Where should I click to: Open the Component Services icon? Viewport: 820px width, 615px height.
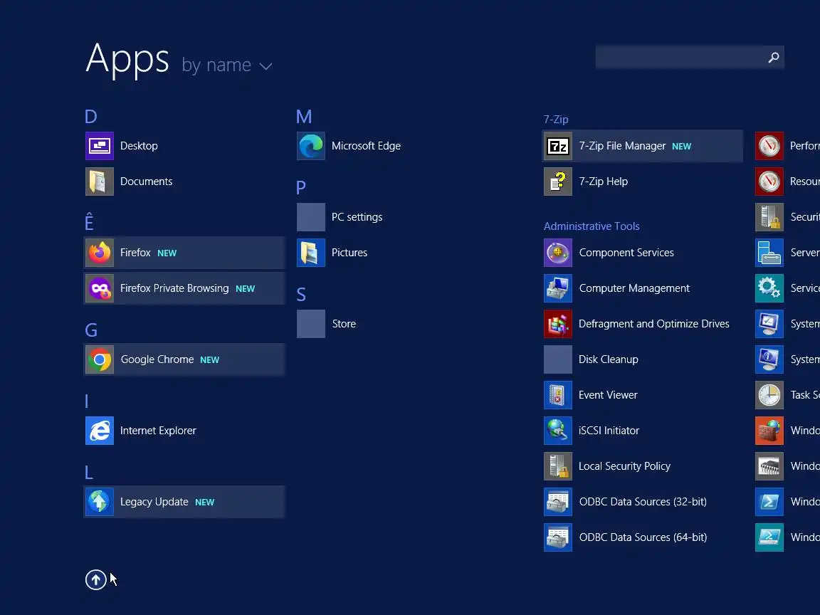(558, 253)
